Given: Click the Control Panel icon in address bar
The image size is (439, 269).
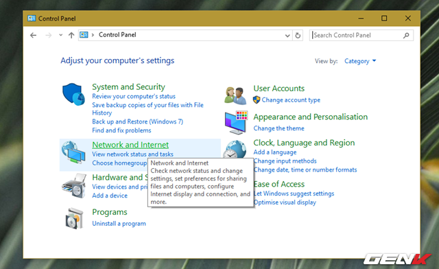Looking at the screenshot, I should click(x=84, y=35).
